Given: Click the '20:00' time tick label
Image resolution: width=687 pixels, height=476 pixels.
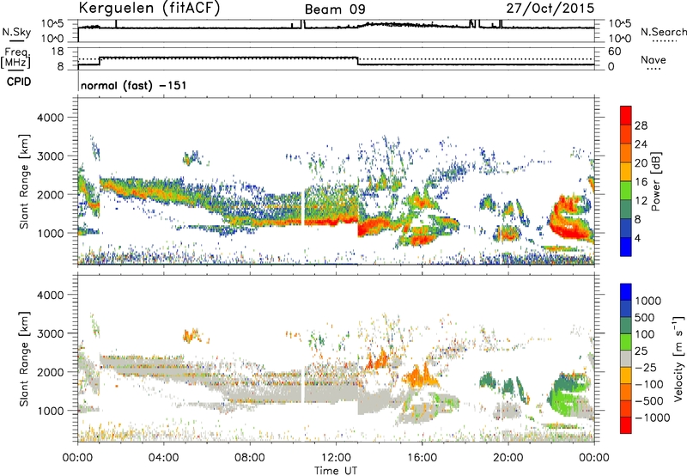Looking at the screenshot, I should point(508,458).
